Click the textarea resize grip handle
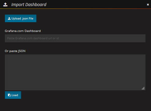The image size is (151, 111). tap(143, 88)
